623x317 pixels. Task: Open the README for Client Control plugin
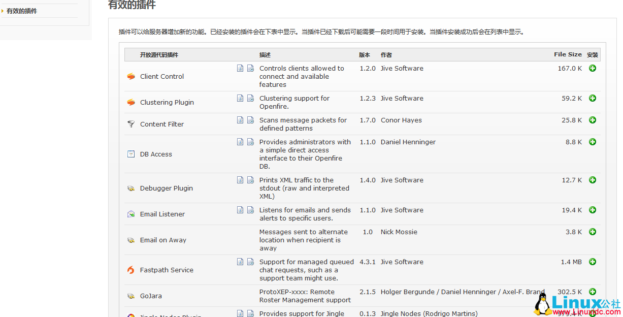[240, 68]
